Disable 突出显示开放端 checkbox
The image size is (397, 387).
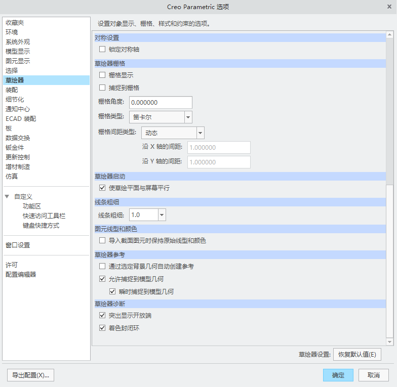tap(102, 315)
